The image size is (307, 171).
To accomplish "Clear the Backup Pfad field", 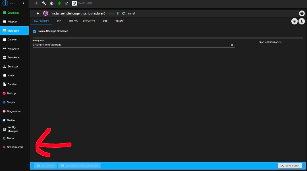I will tap(232, 45).
